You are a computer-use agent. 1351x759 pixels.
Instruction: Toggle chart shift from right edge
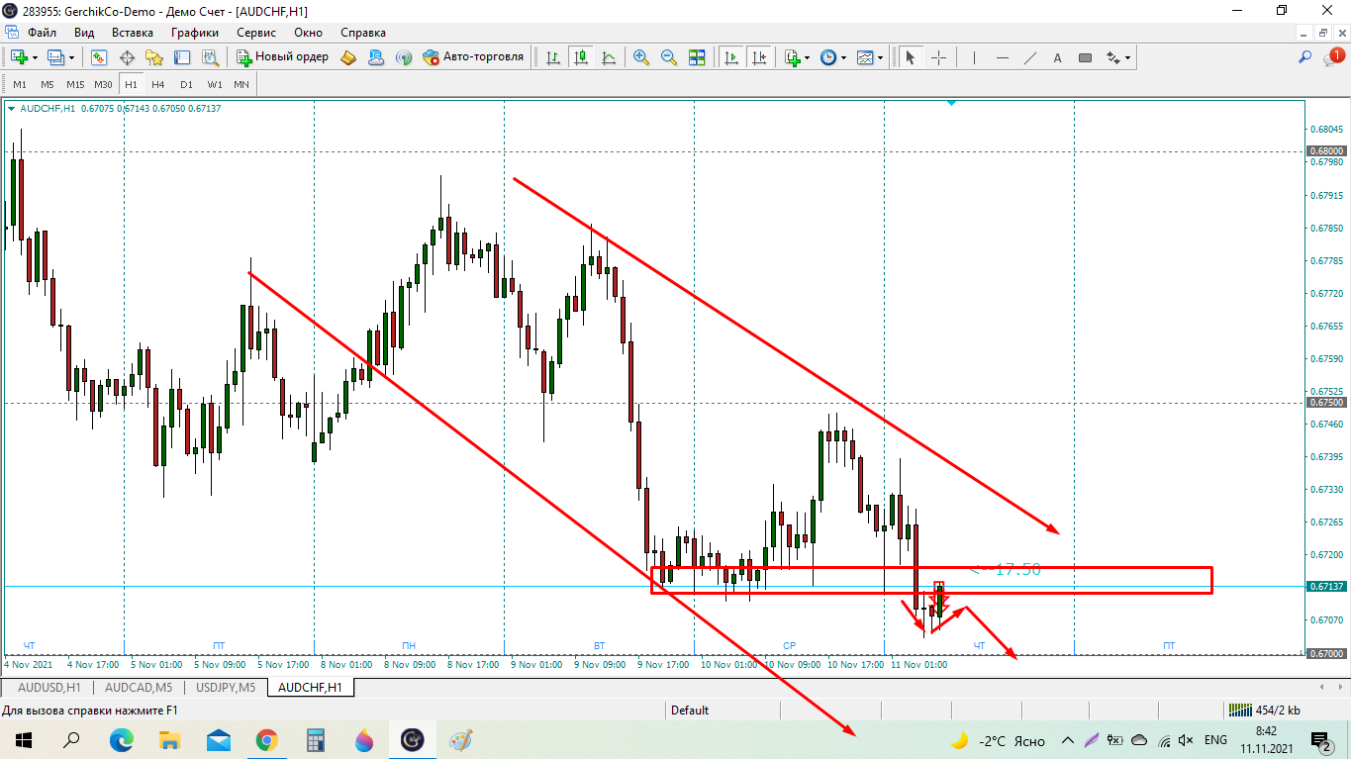(759, 57)
